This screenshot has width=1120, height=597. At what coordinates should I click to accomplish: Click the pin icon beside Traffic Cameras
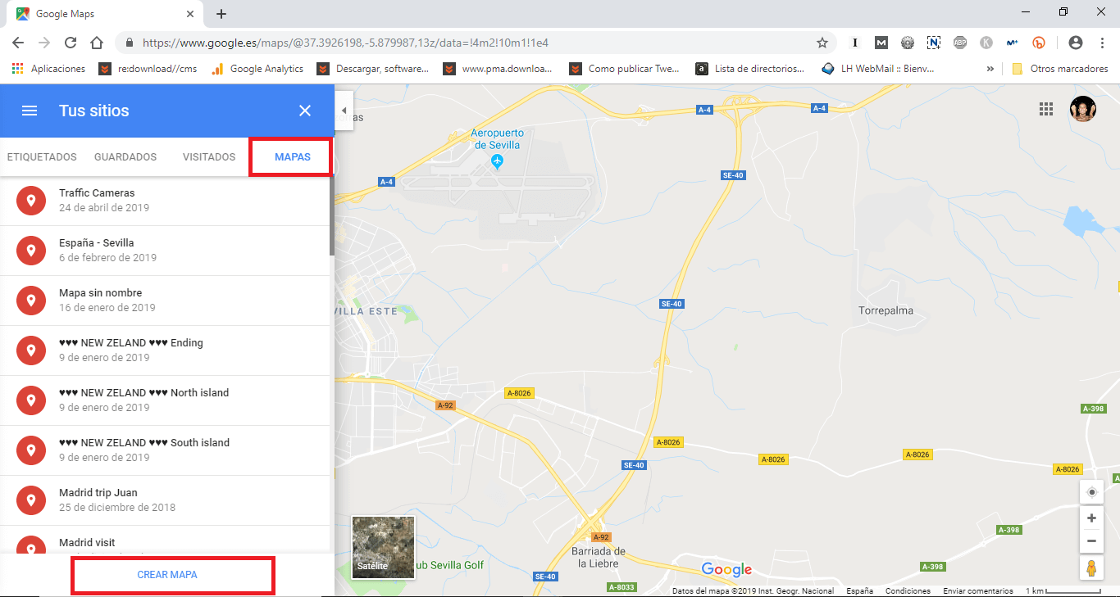click(x=31, y=201)
